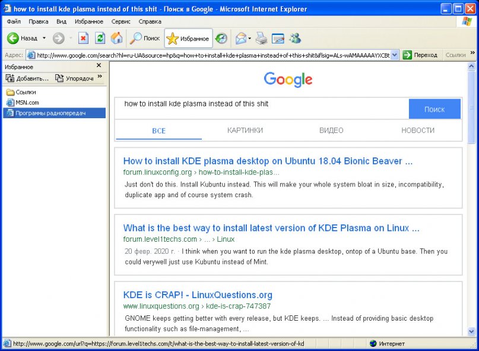Image resolution: width=479 pixels, height=351 pixels.
Task: Click the Edit page toolbar icon
Action: 278,38
